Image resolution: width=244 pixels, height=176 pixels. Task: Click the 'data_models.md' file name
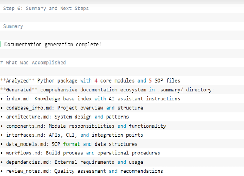pyautogui.click(x=26, y=144)
